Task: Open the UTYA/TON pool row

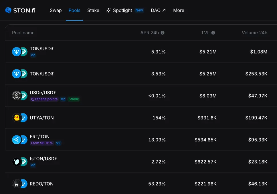Action: (42, 118)
